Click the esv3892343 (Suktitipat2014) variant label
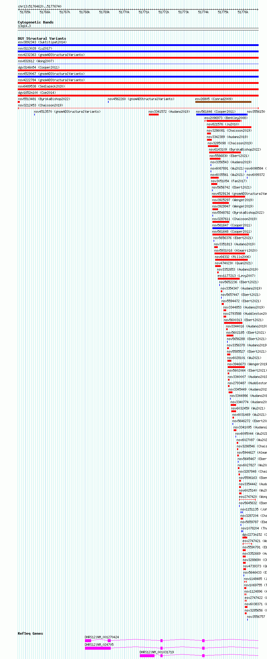The image size is (267, 659). coord(42,42)
